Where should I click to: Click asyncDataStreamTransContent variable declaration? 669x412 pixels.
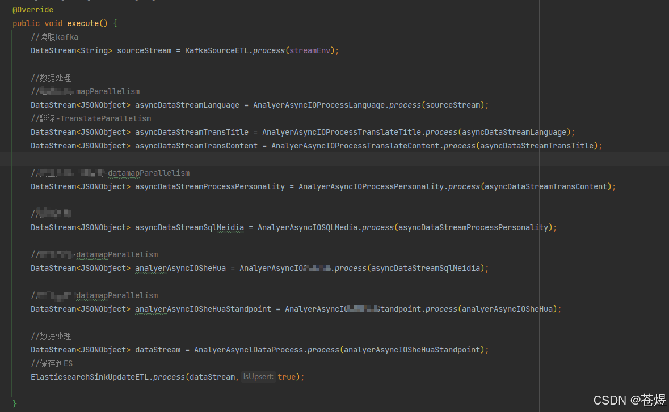[x=196, y=146]
